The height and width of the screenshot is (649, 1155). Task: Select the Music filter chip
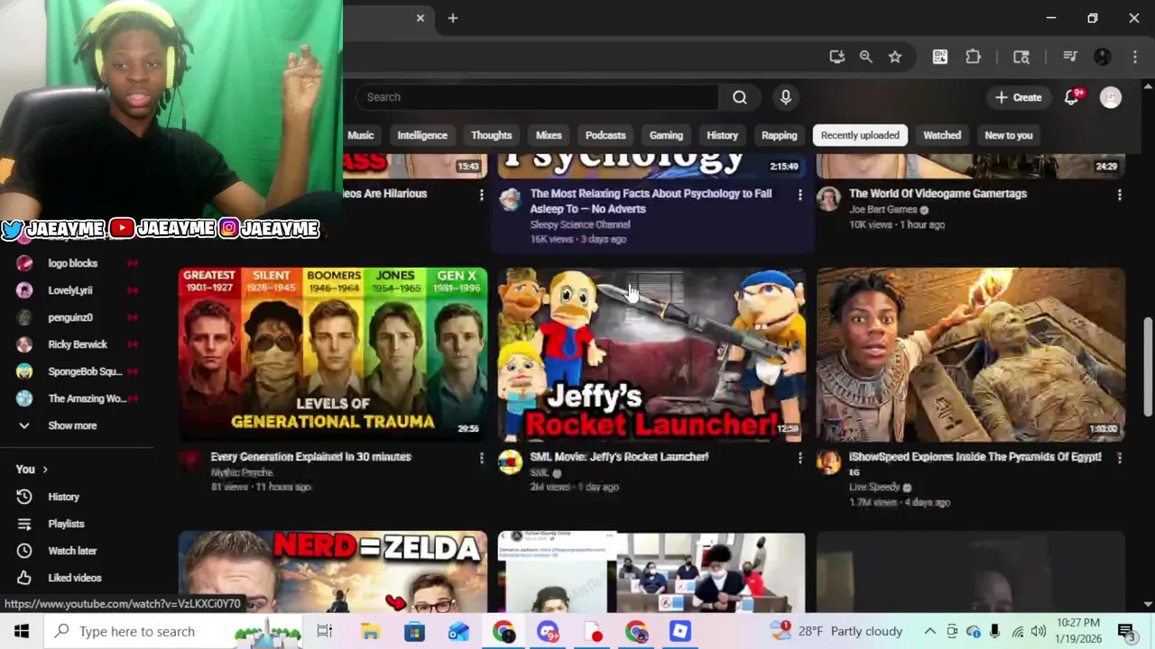[x=359, y=135]
